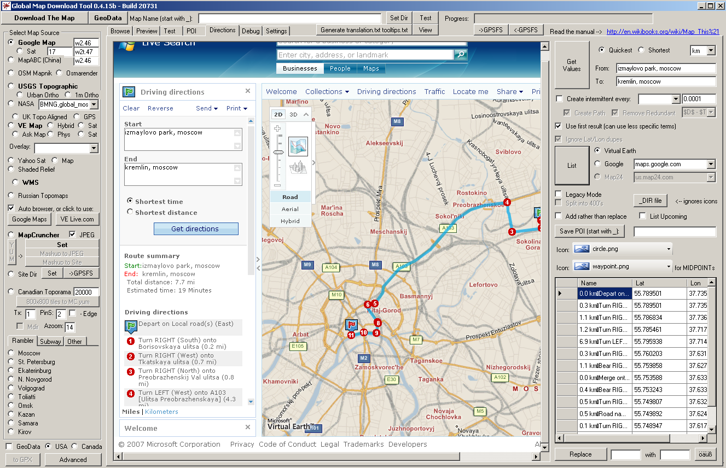The width and height of the screenshot is (726, 468).
Task: Click the Get directions button
Action: (195, 229)
